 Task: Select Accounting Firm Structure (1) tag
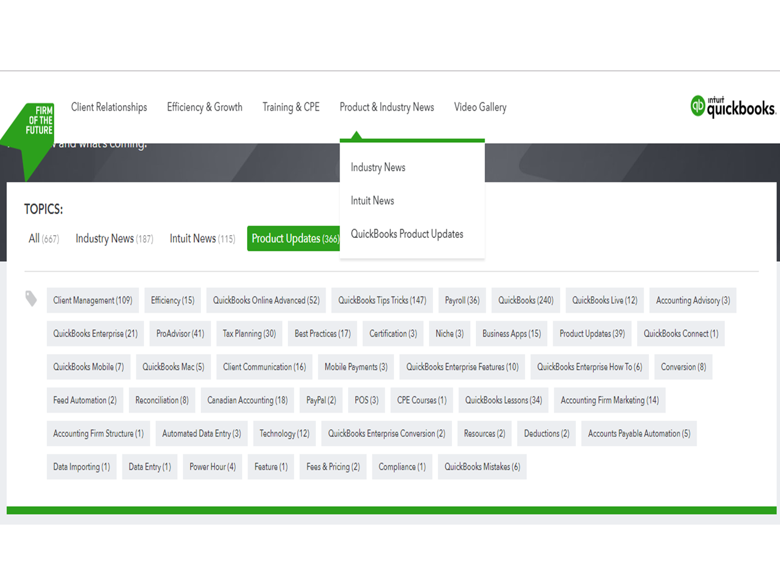(x=99, y=434)
